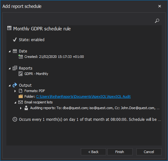This screenshot has width=168, height=161.
Task: Click the schedule occurrence clock icon
Action: click(15, 119)
